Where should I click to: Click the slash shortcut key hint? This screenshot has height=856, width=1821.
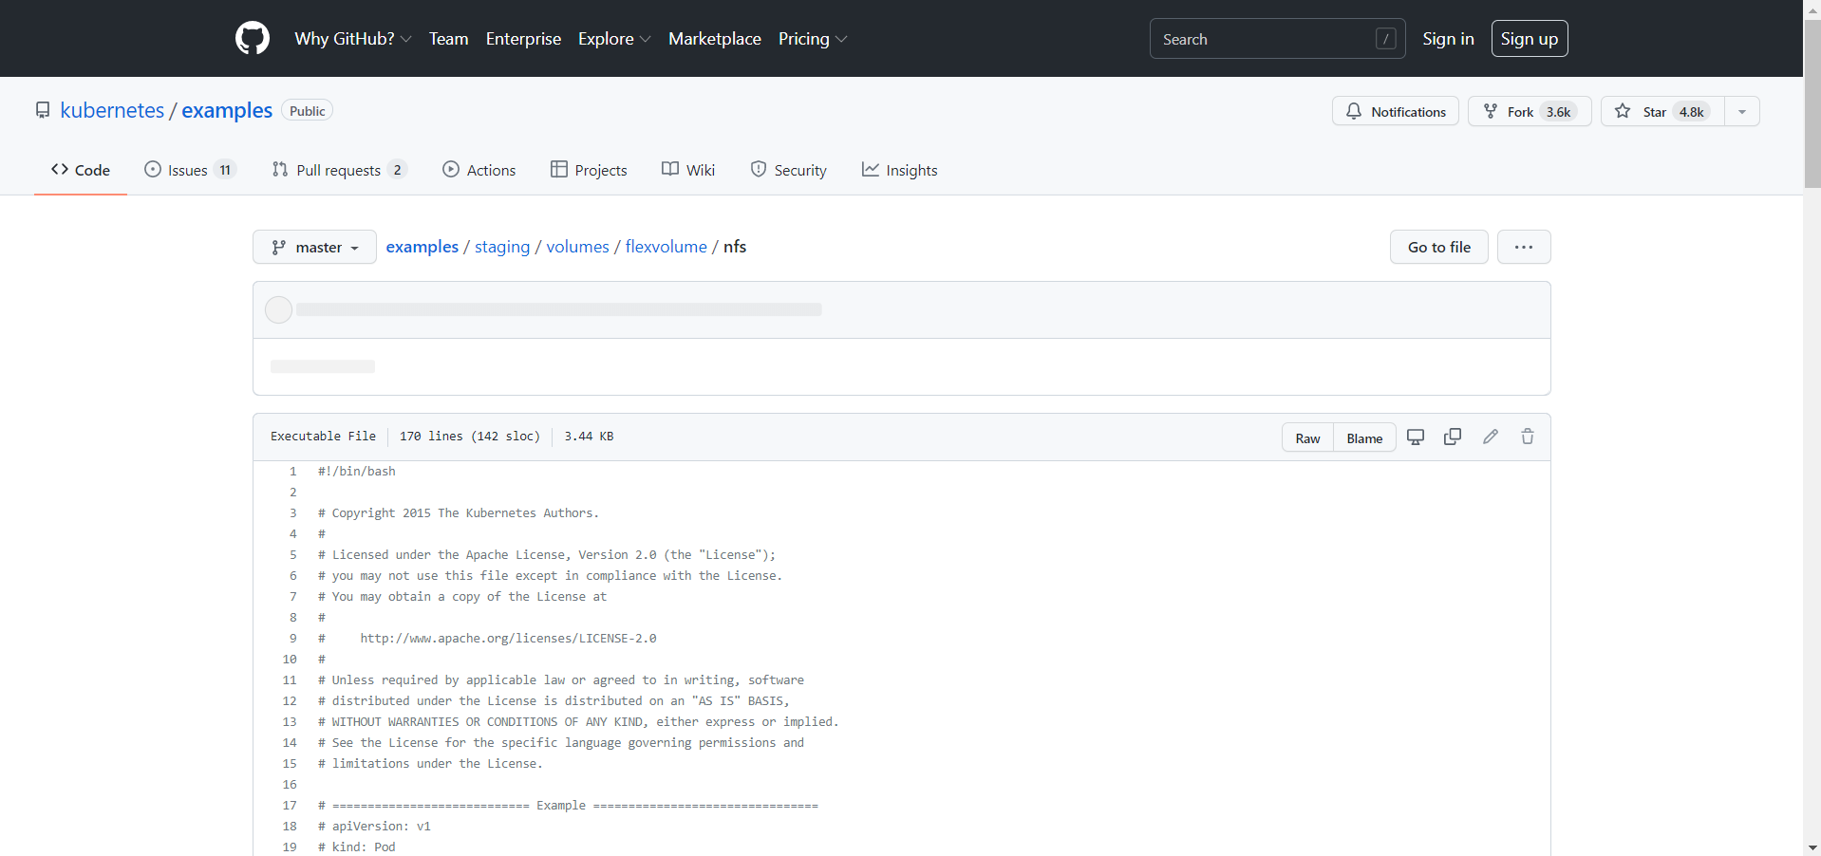1386,39
